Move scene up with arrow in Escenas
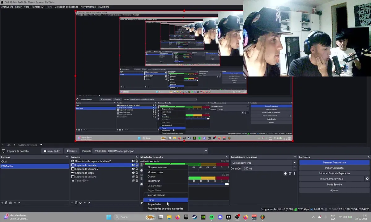371x222 pixels. point(15,203)
